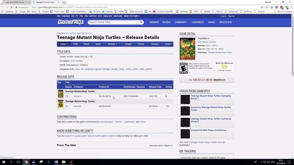Stop loading the page

pos(11,7)
